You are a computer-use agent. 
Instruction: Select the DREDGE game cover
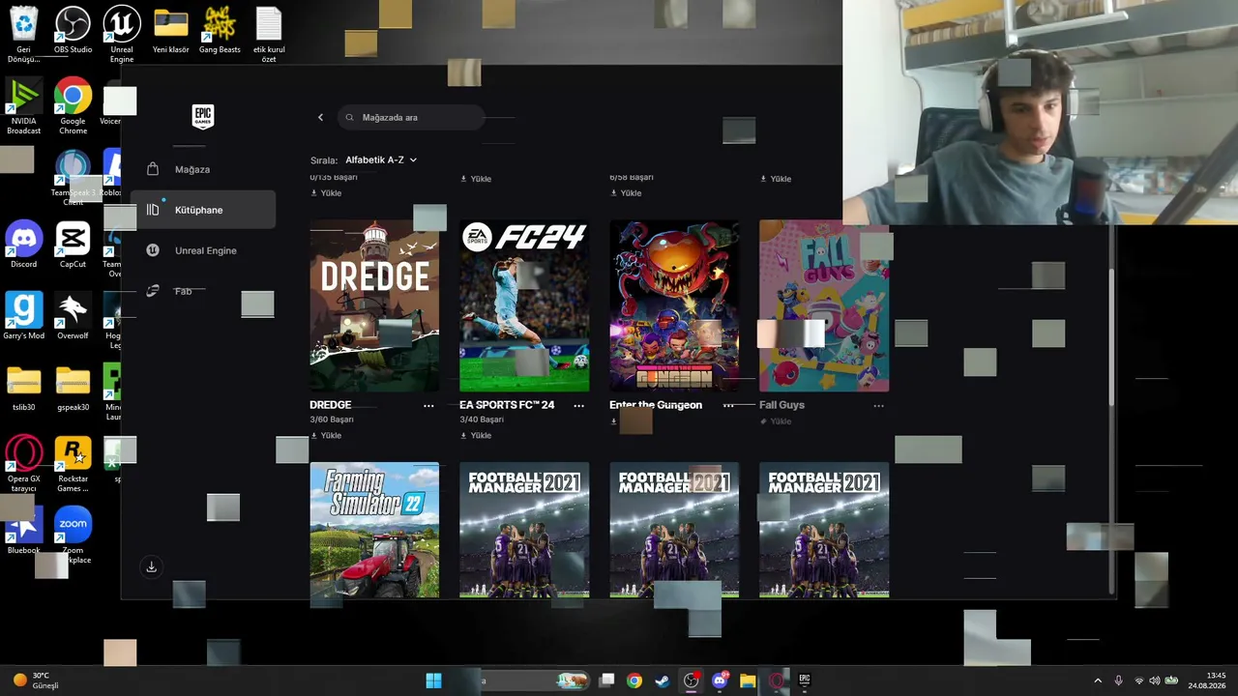[374, 305]
